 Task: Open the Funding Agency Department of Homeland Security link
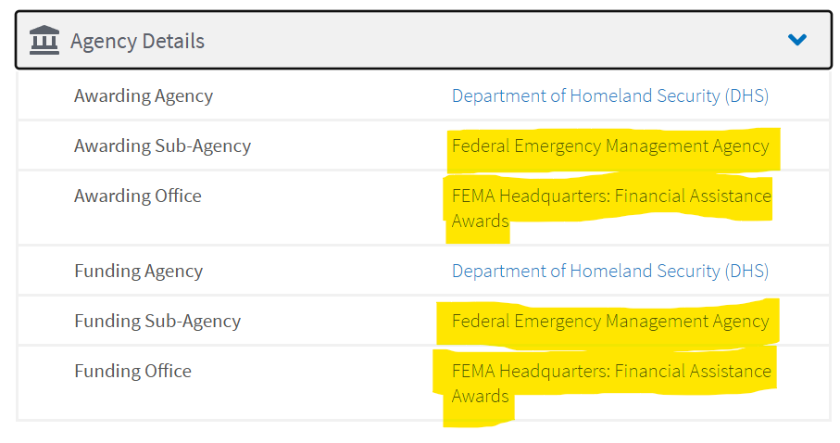610,271
